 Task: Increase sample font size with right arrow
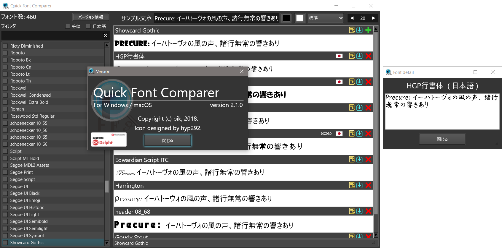[x=374, y=18]
